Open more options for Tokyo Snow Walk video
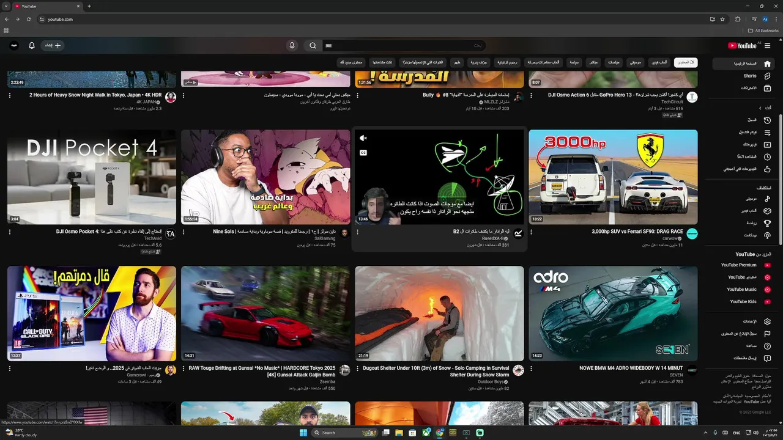783x440 pixels. click(10, 95)
